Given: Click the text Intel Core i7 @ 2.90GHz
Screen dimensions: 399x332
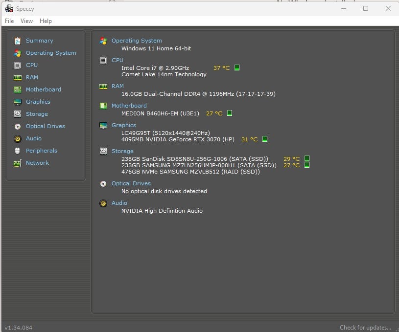Looking at the screenshot, I should click(x=155, y=68).
